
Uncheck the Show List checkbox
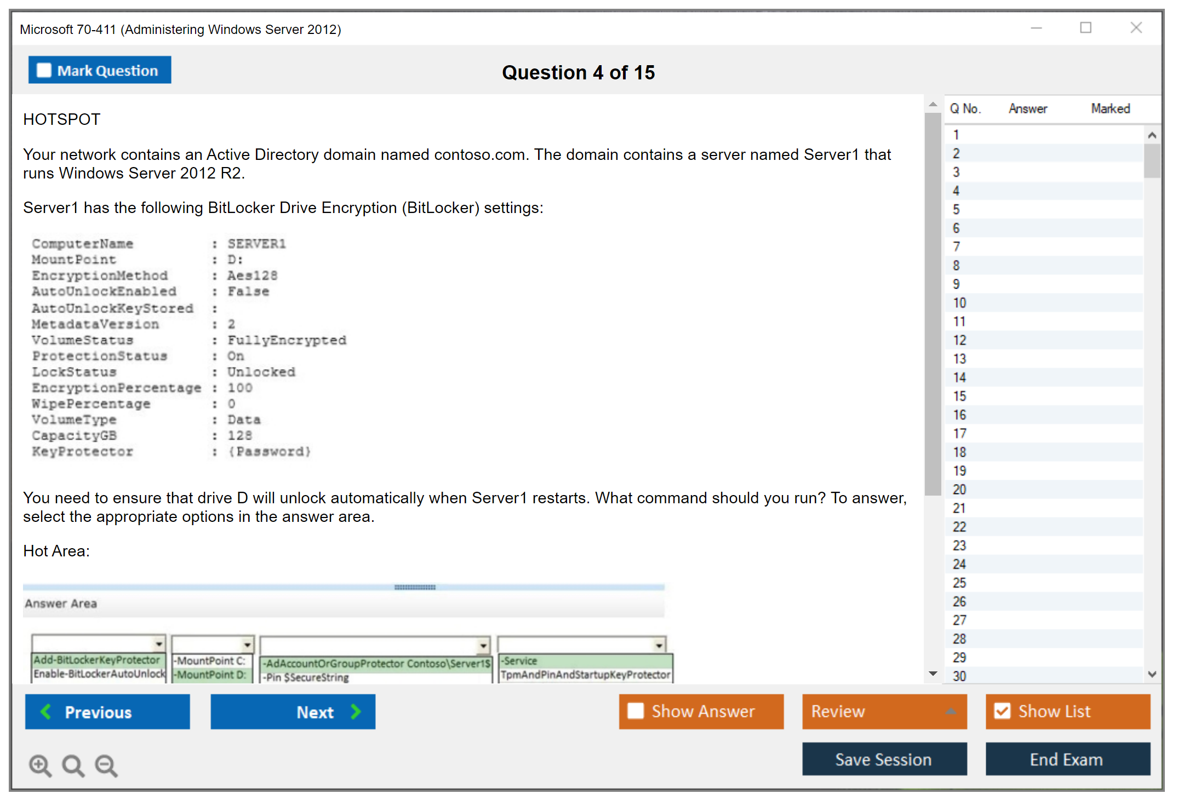tap(1002, 711)
